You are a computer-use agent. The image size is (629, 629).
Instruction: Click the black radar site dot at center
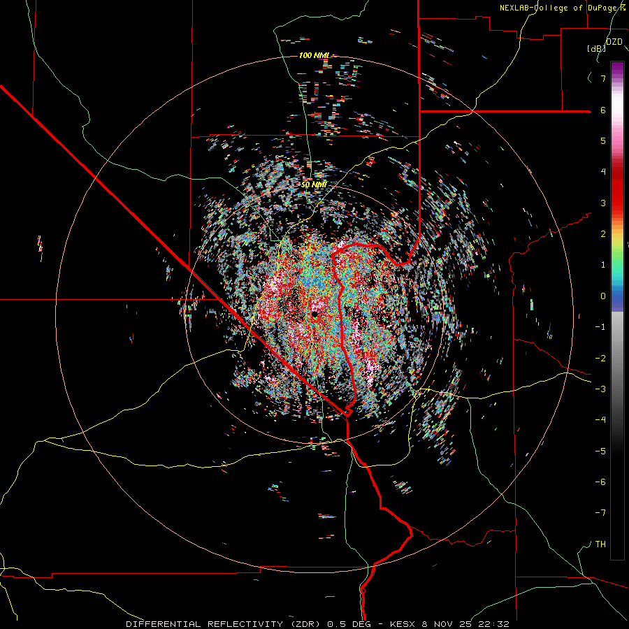click(x=315, y=314)
